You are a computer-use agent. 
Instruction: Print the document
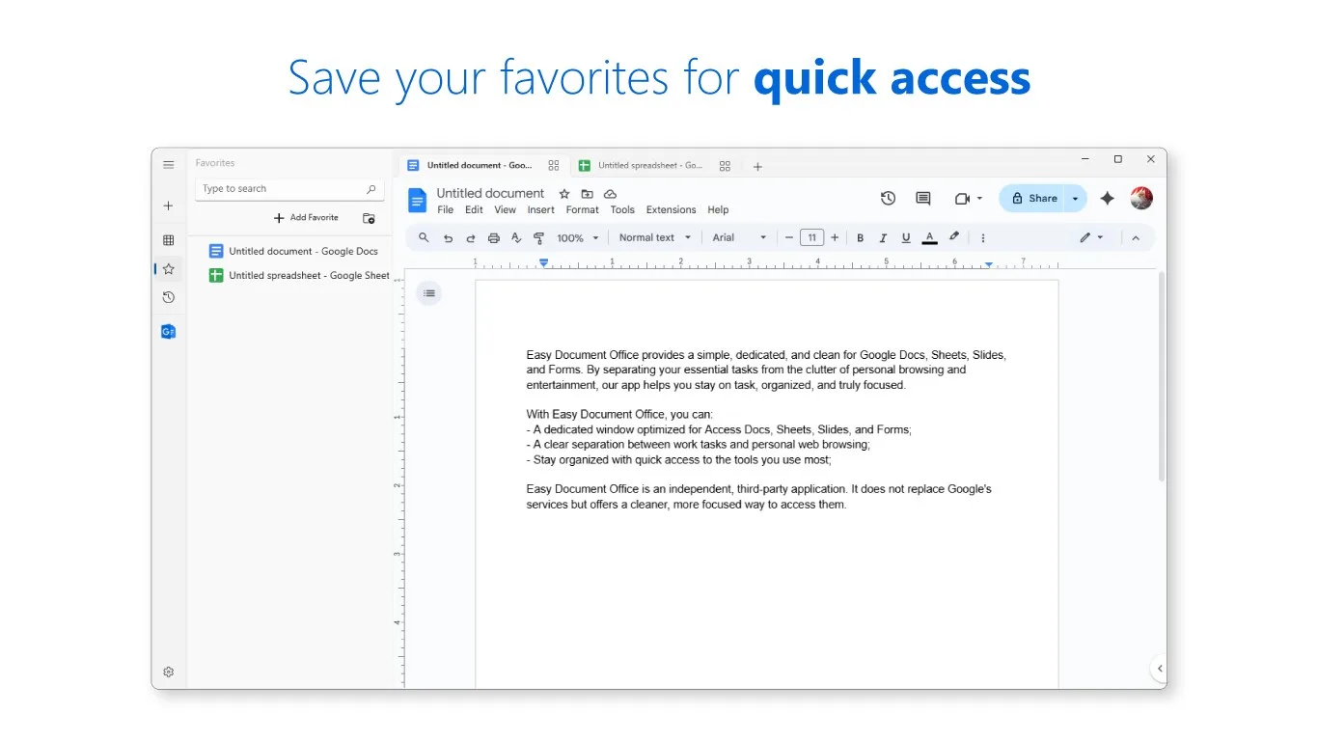[x=494, y=237]
